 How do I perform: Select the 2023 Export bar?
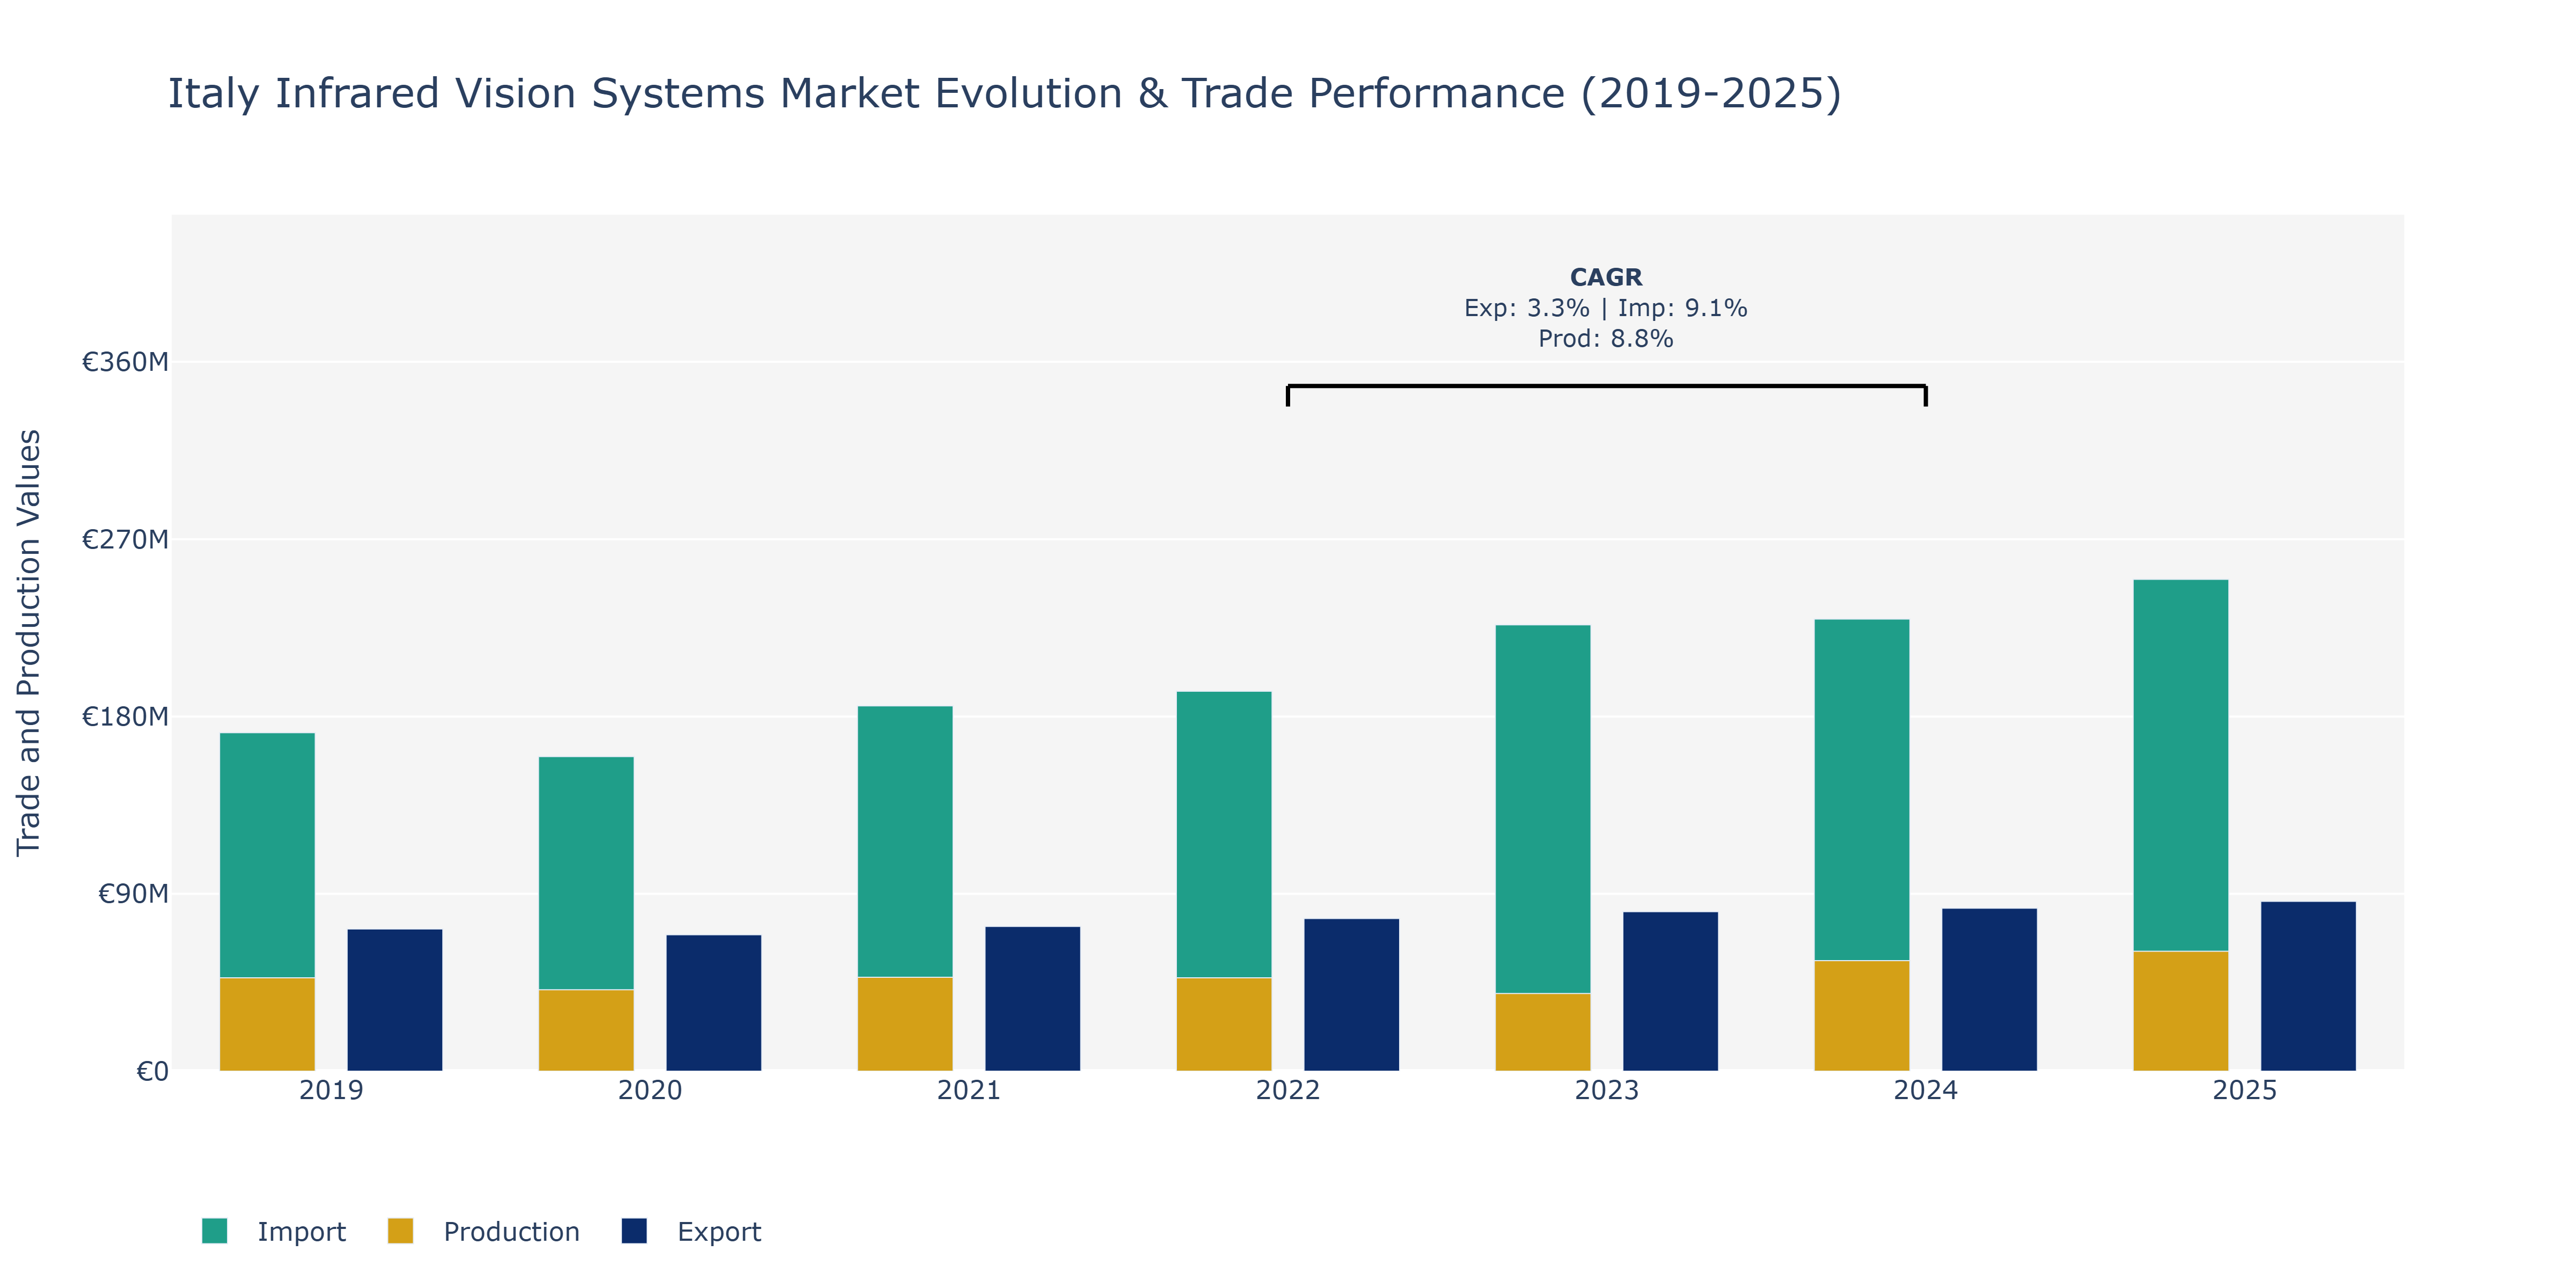[x=1671, y=991]
